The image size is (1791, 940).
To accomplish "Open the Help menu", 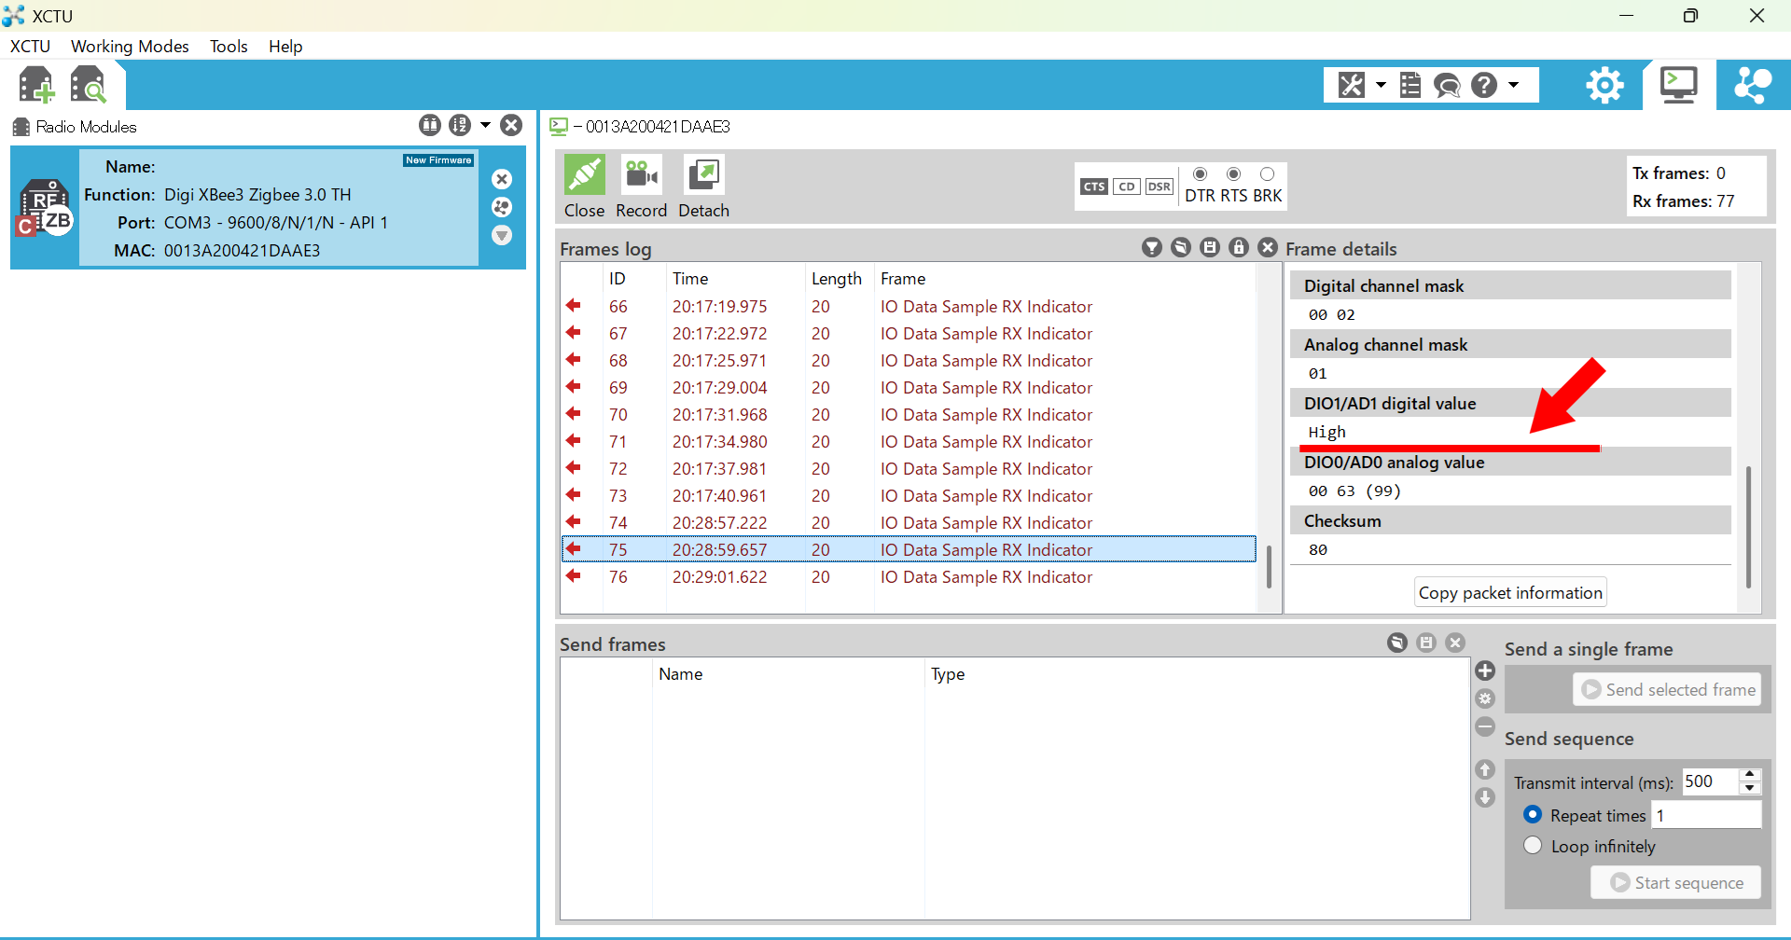I will coord(285,47).
